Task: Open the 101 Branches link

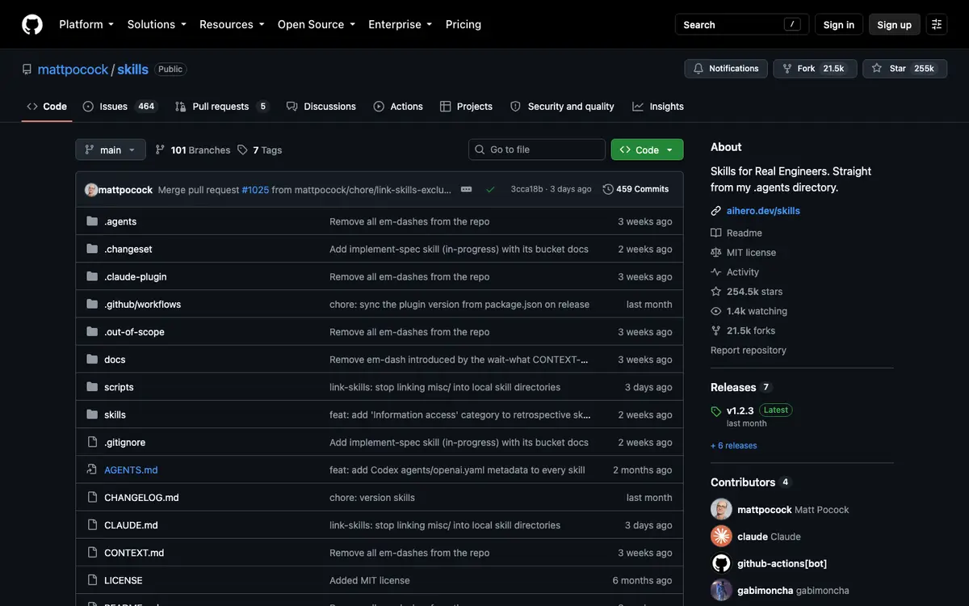Action: (193, 149)
